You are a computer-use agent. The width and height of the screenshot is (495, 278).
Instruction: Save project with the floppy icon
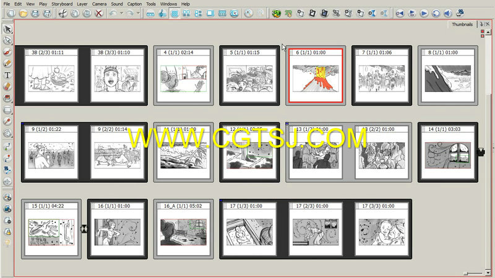[35, 13]
